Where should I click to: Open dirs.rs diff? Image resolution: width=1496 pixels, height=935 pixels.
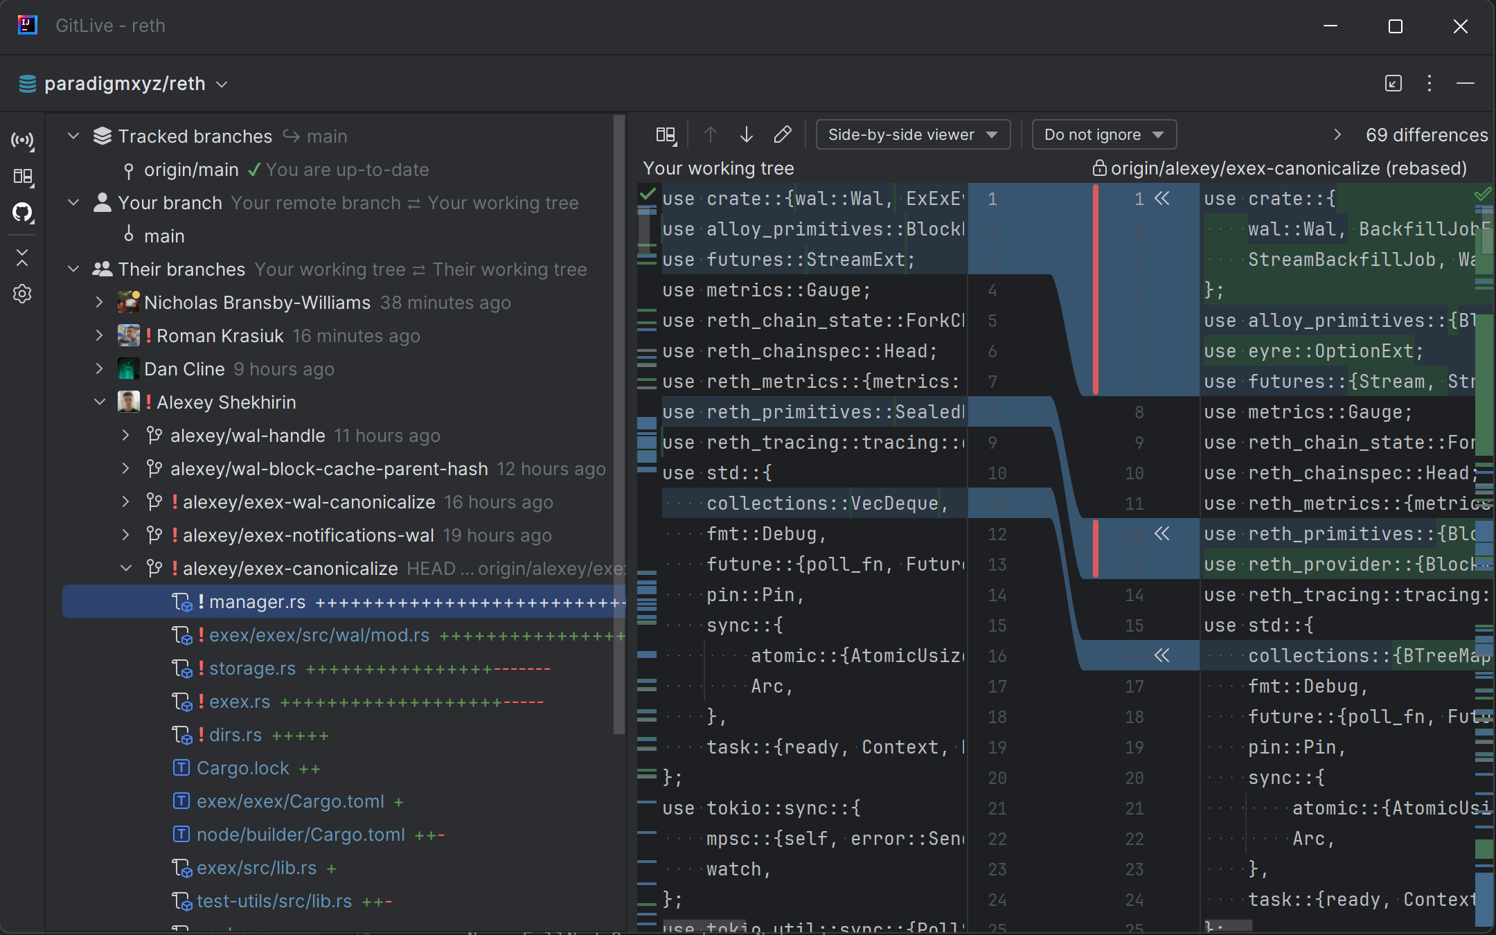pyautogui.click(x=235, y=735)
